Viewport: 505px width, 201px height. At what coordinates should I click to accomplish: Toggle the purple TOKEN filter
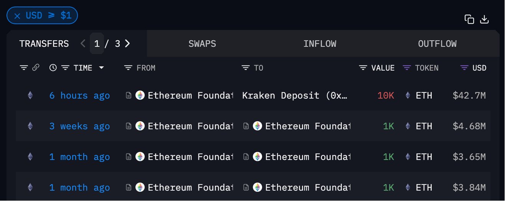click(407, 68)
